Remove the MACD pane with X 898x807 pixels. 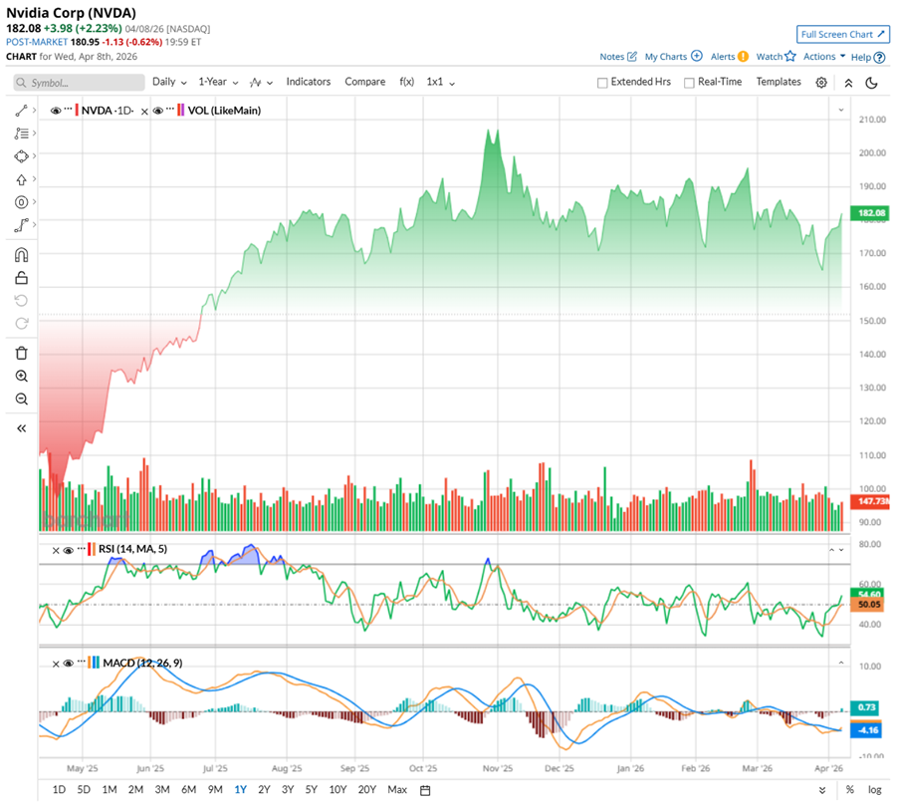pos(56,664)
